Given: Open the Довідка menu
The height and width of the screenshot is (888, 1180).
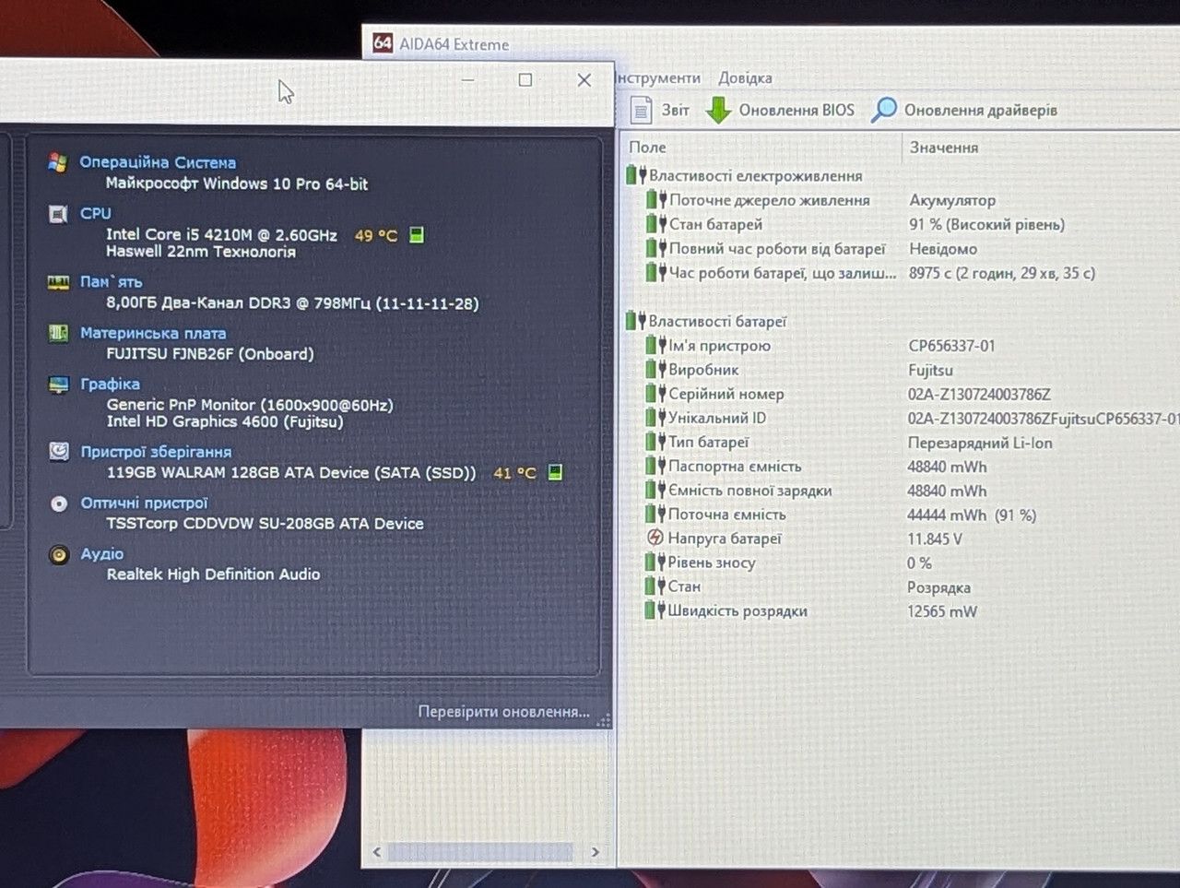Looking at the screenshot, I should (x=745, y=78).
